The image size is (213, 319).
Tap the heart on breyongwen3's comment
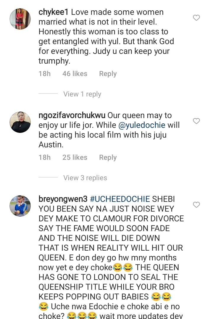[x=196, y=205]
